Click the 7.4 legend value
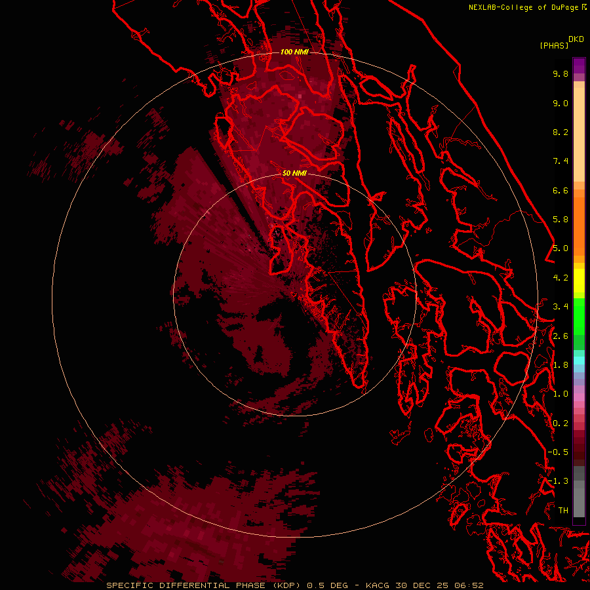Image resolution: width=590 pixels, height=590 pixels. pos(560,161)
